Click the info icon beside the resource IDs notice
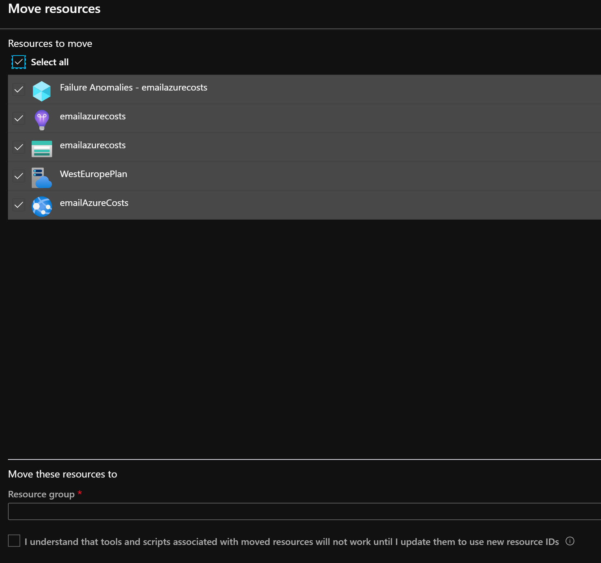Viewport: 601px width, 563px height. coord(570,541)
